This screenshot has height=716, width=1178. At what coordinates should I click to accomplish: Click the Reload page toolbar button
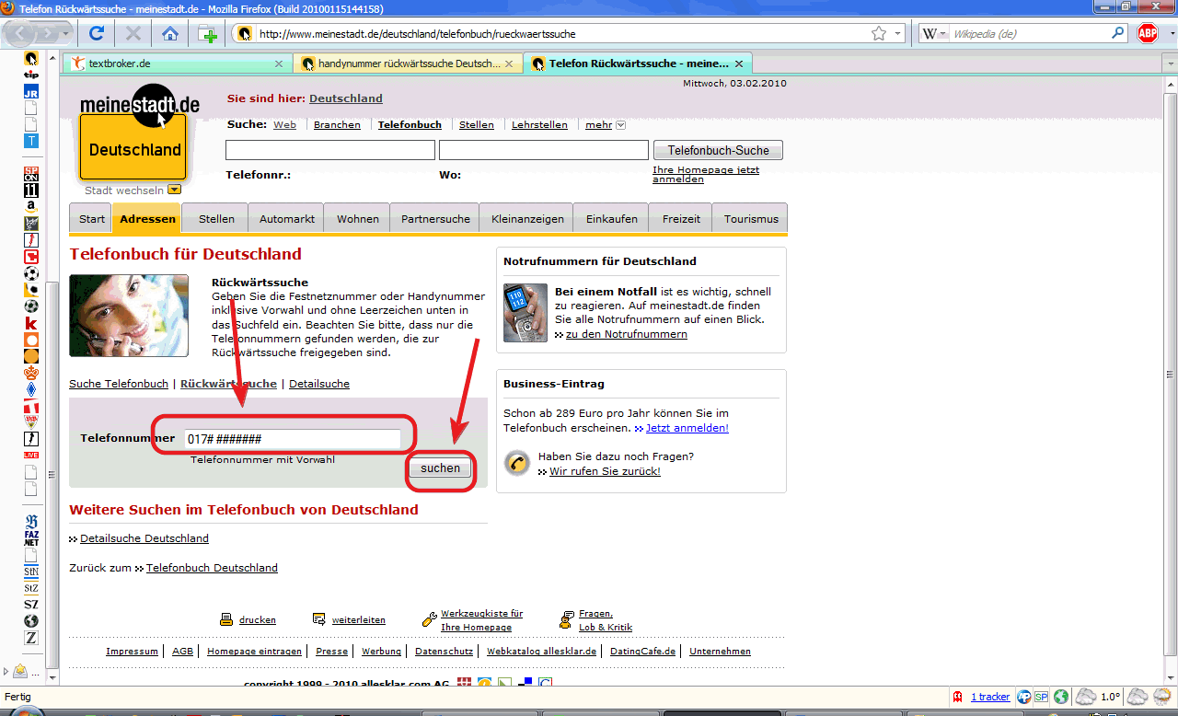[96, 34]
